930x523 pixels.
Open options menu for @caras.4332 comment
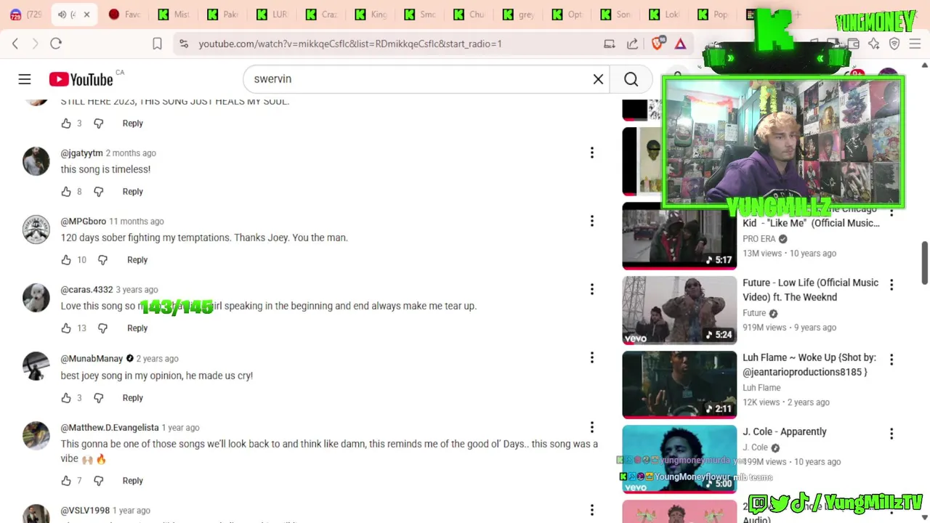coord(591,289)
